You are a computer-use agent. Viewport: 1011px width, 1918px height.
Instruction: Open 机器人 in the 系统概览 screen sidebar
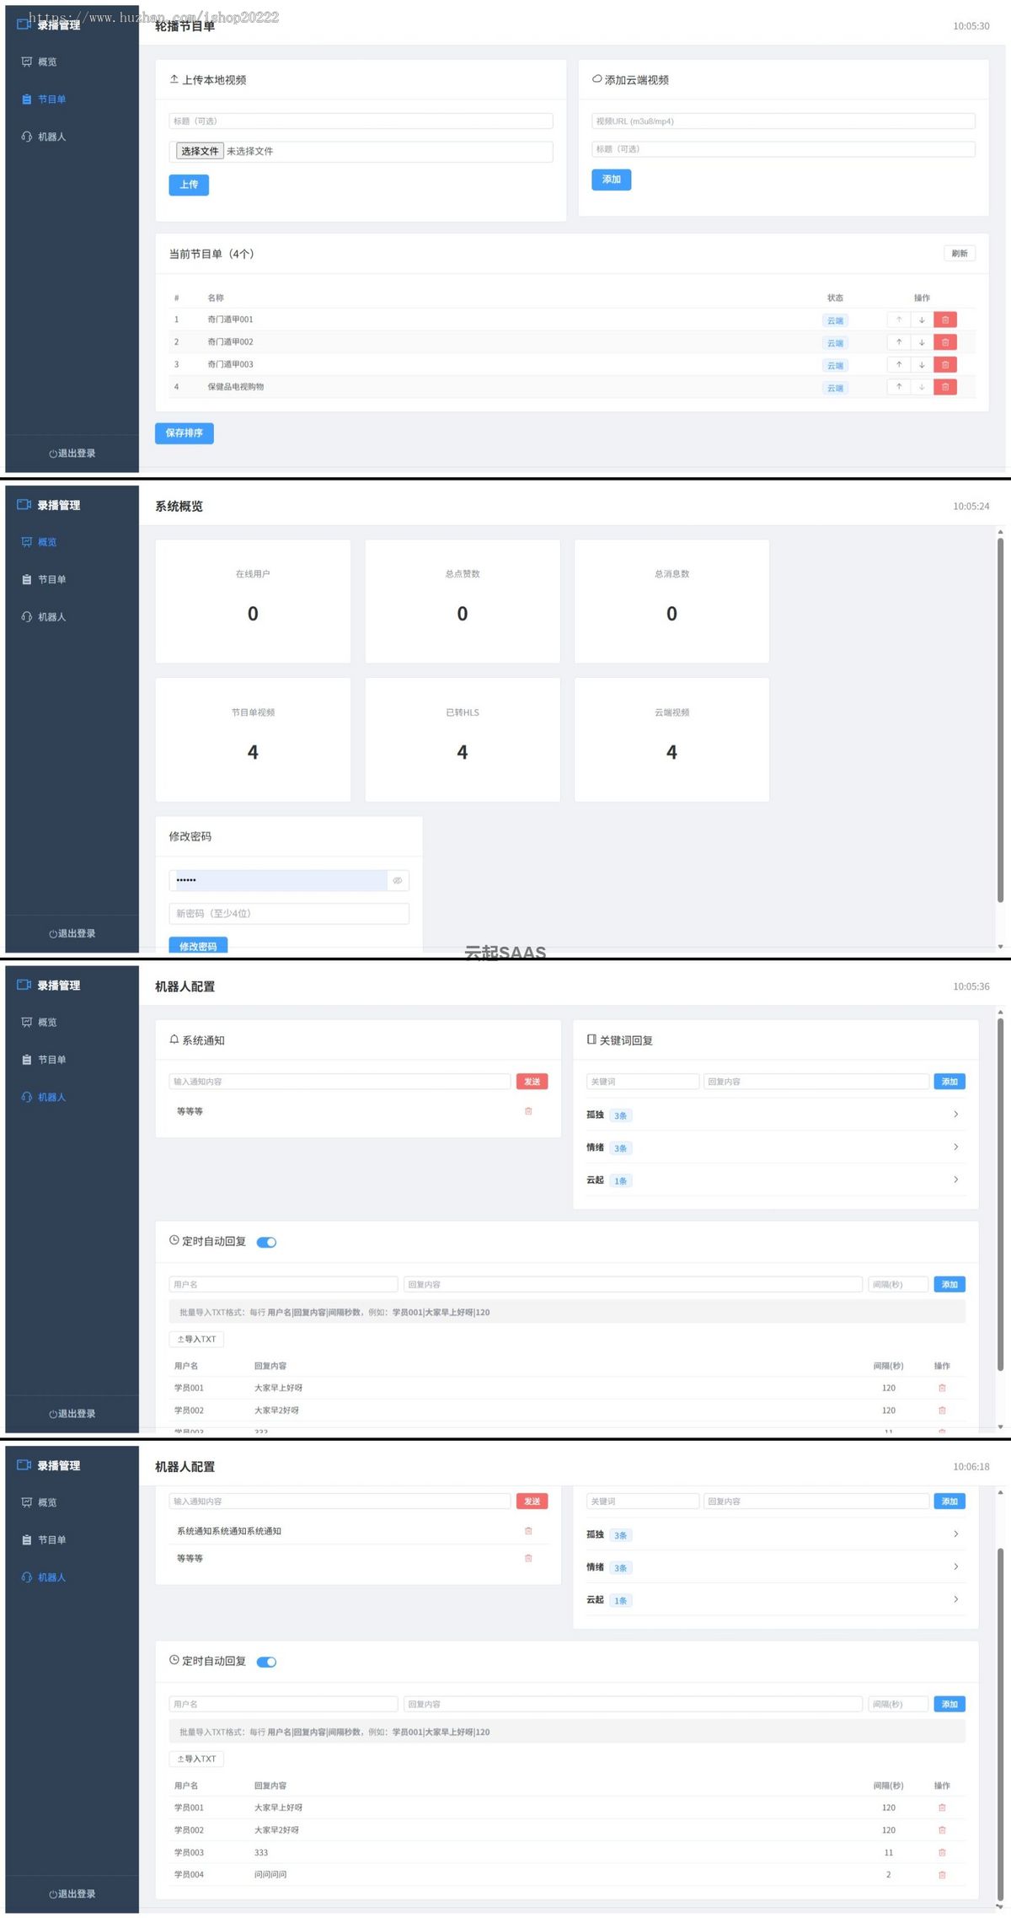pos(44,617)
